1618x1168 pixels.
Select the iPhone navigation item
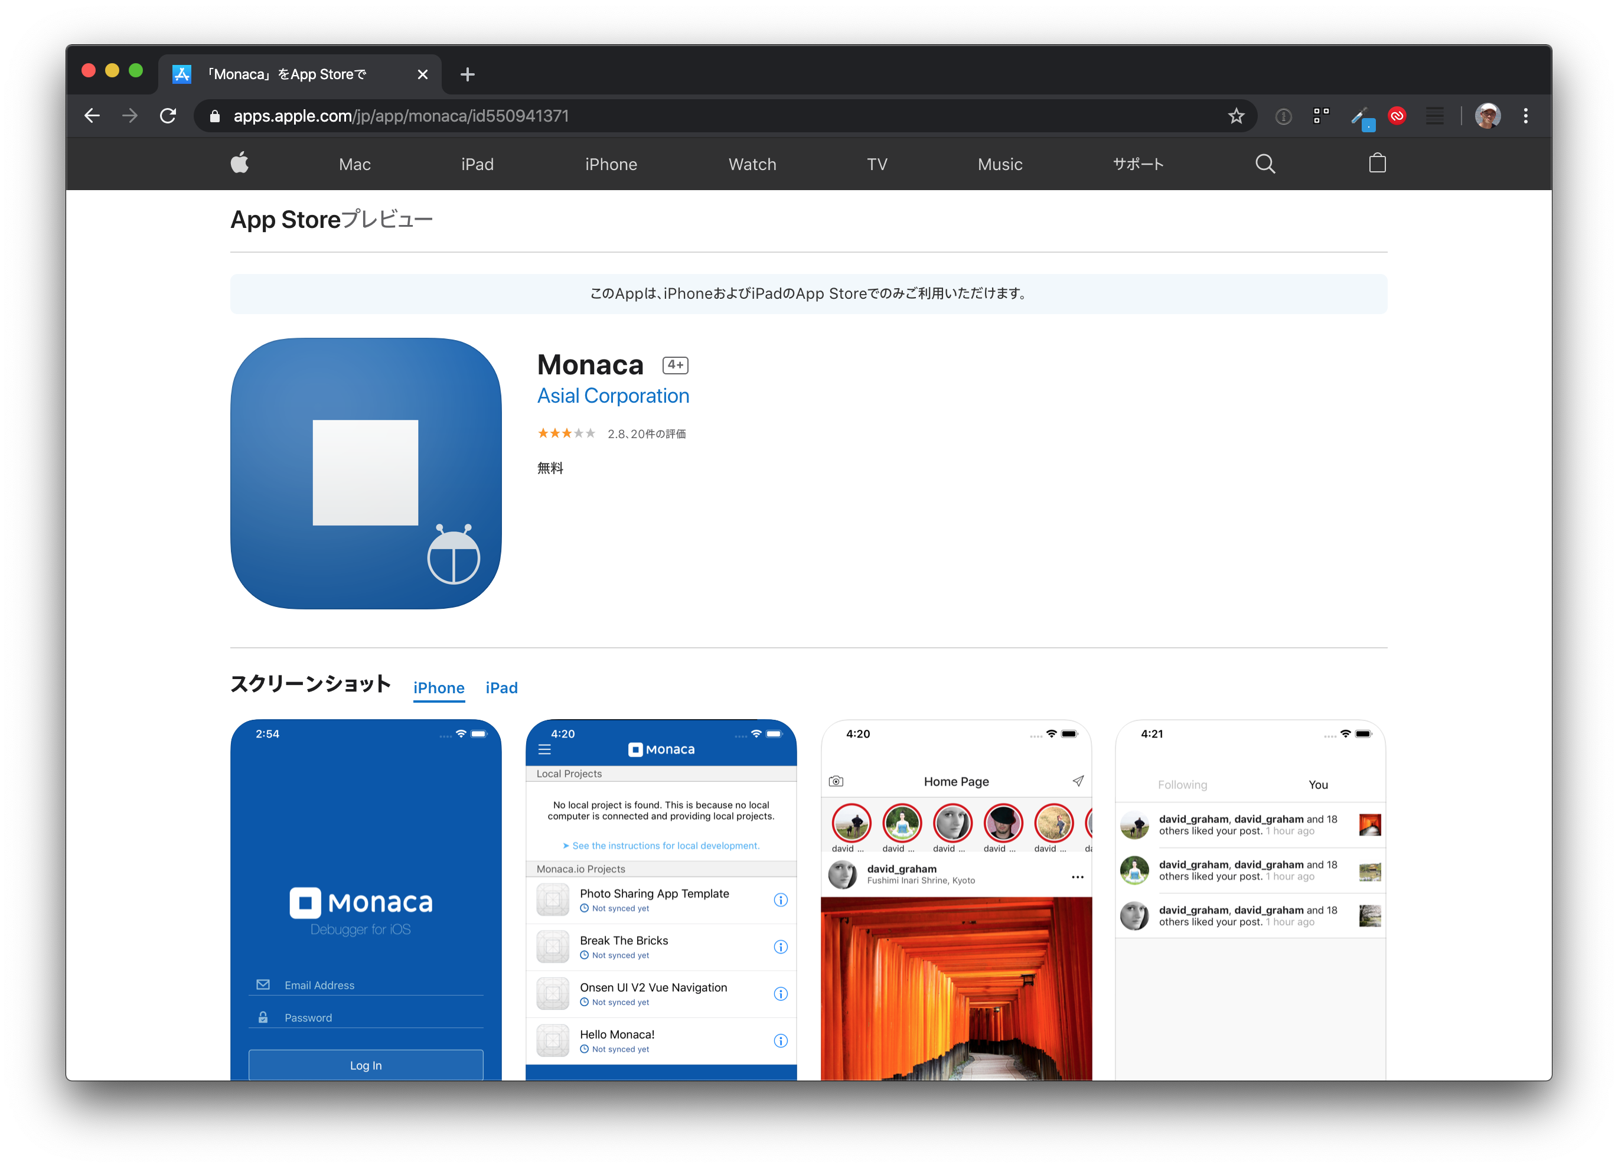click(x=611, y=164)
